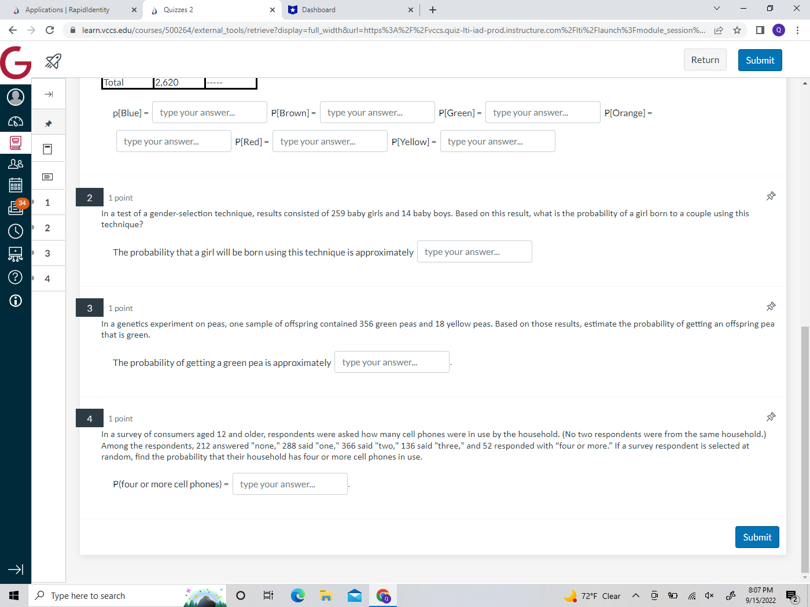
Task: Open Task View on taskbar
Action: pyautogui.click(x=268, y=595)
